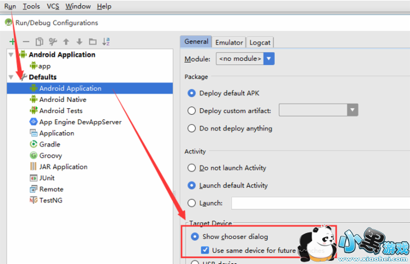
Task: Copy the configuration using the copy icon
Action: click(x=39, y=42)
